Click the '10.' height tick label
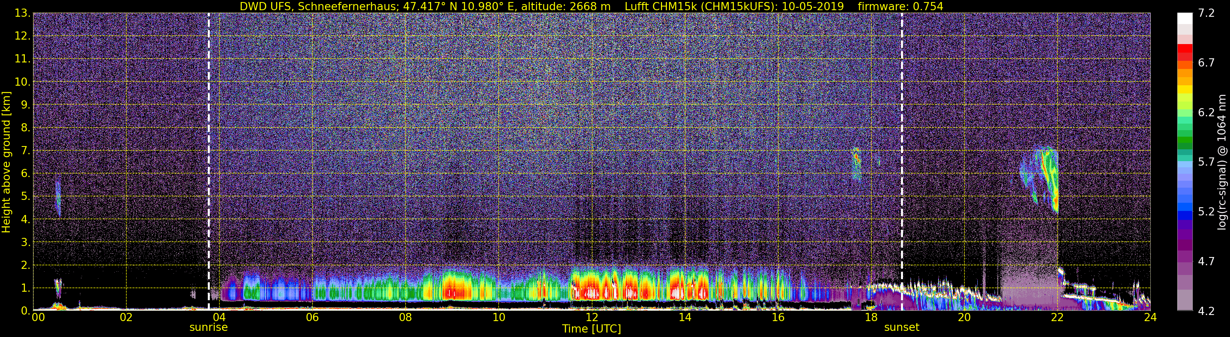The width and height of the screenshot is (1230, 337). click(x=22, y=82)
